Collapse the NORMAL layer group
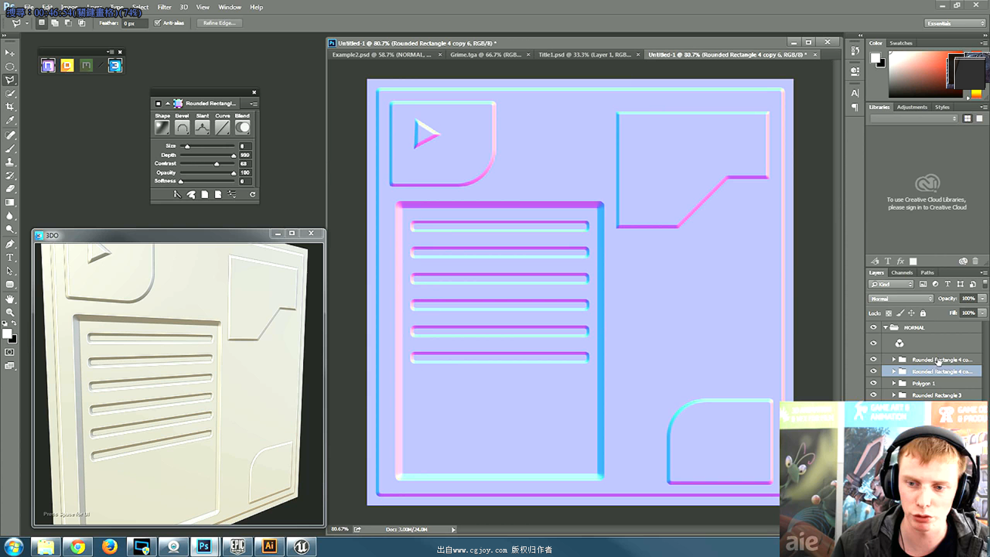Viewport: 990px width, 557px height. pos(885,327)
